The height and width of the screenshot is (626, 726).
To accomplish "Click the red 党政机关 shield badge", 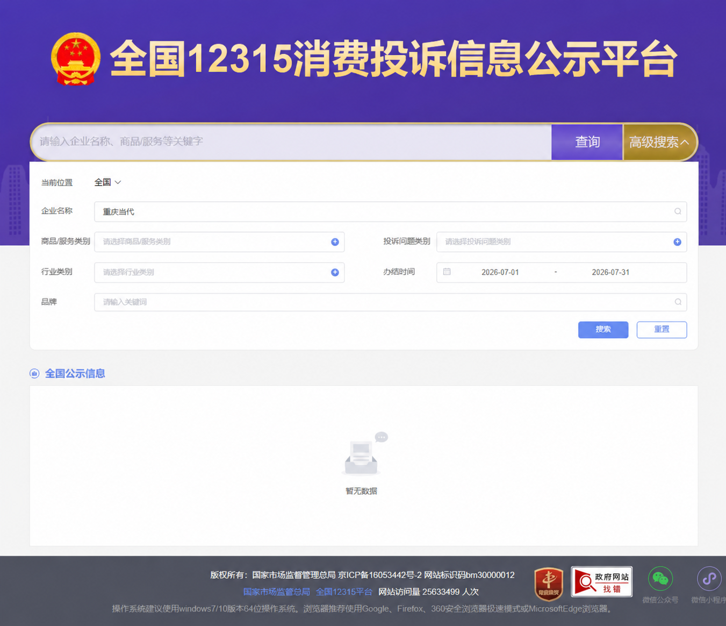I will (549, 584).
